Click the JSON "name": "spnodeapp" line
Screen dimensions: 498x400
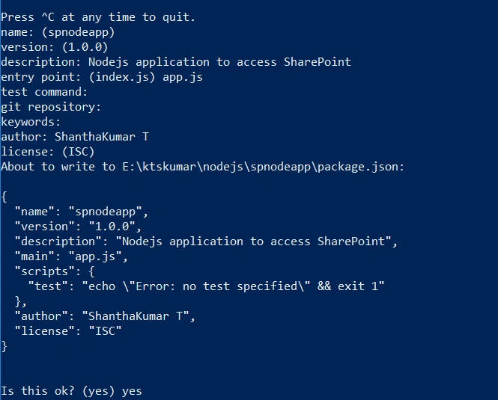[82, 212]
